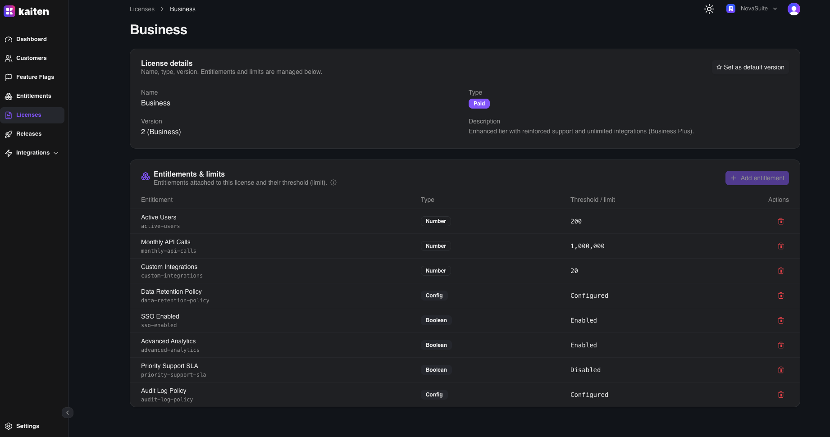Screen dimensions: 830x437
Task: Go to the Dashboard page
Action: coord(31,39)
